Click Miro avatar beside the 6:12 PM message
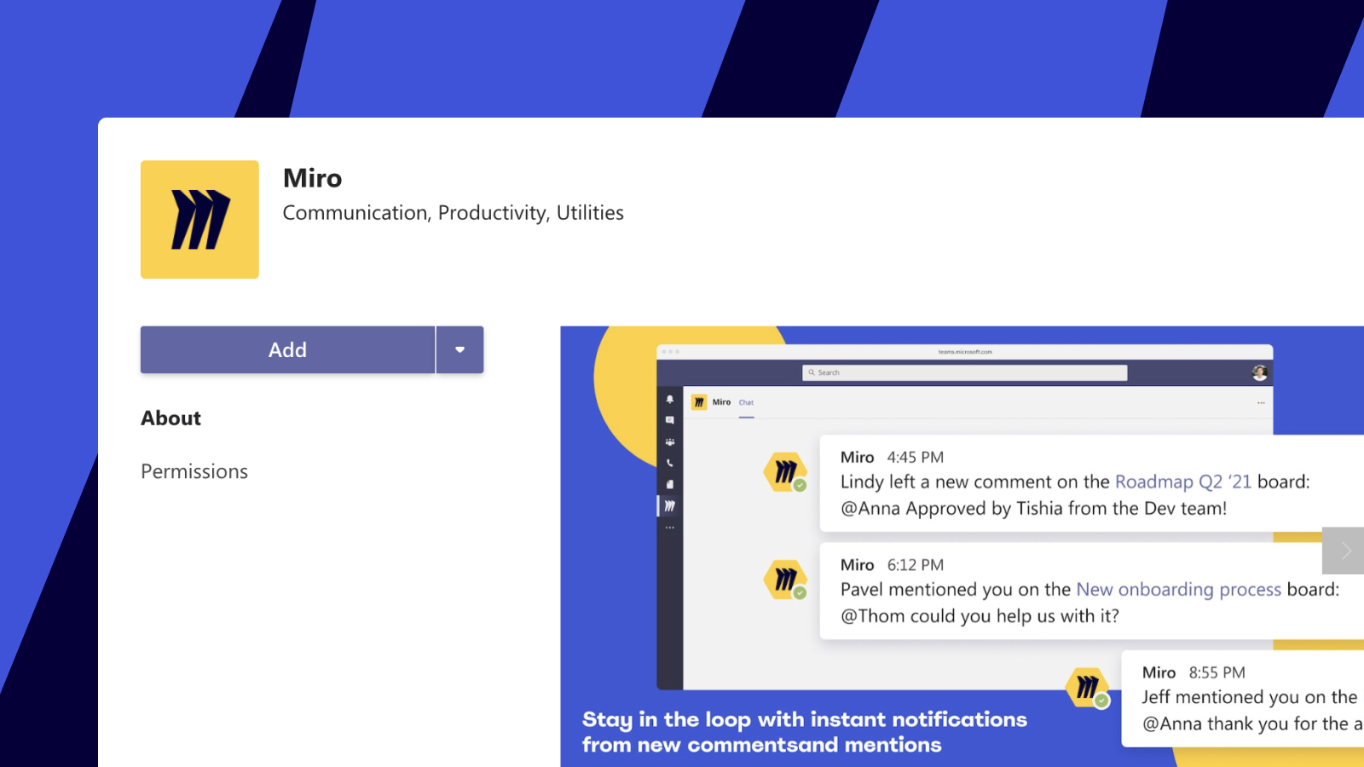1364x767 pixels. 785,580
